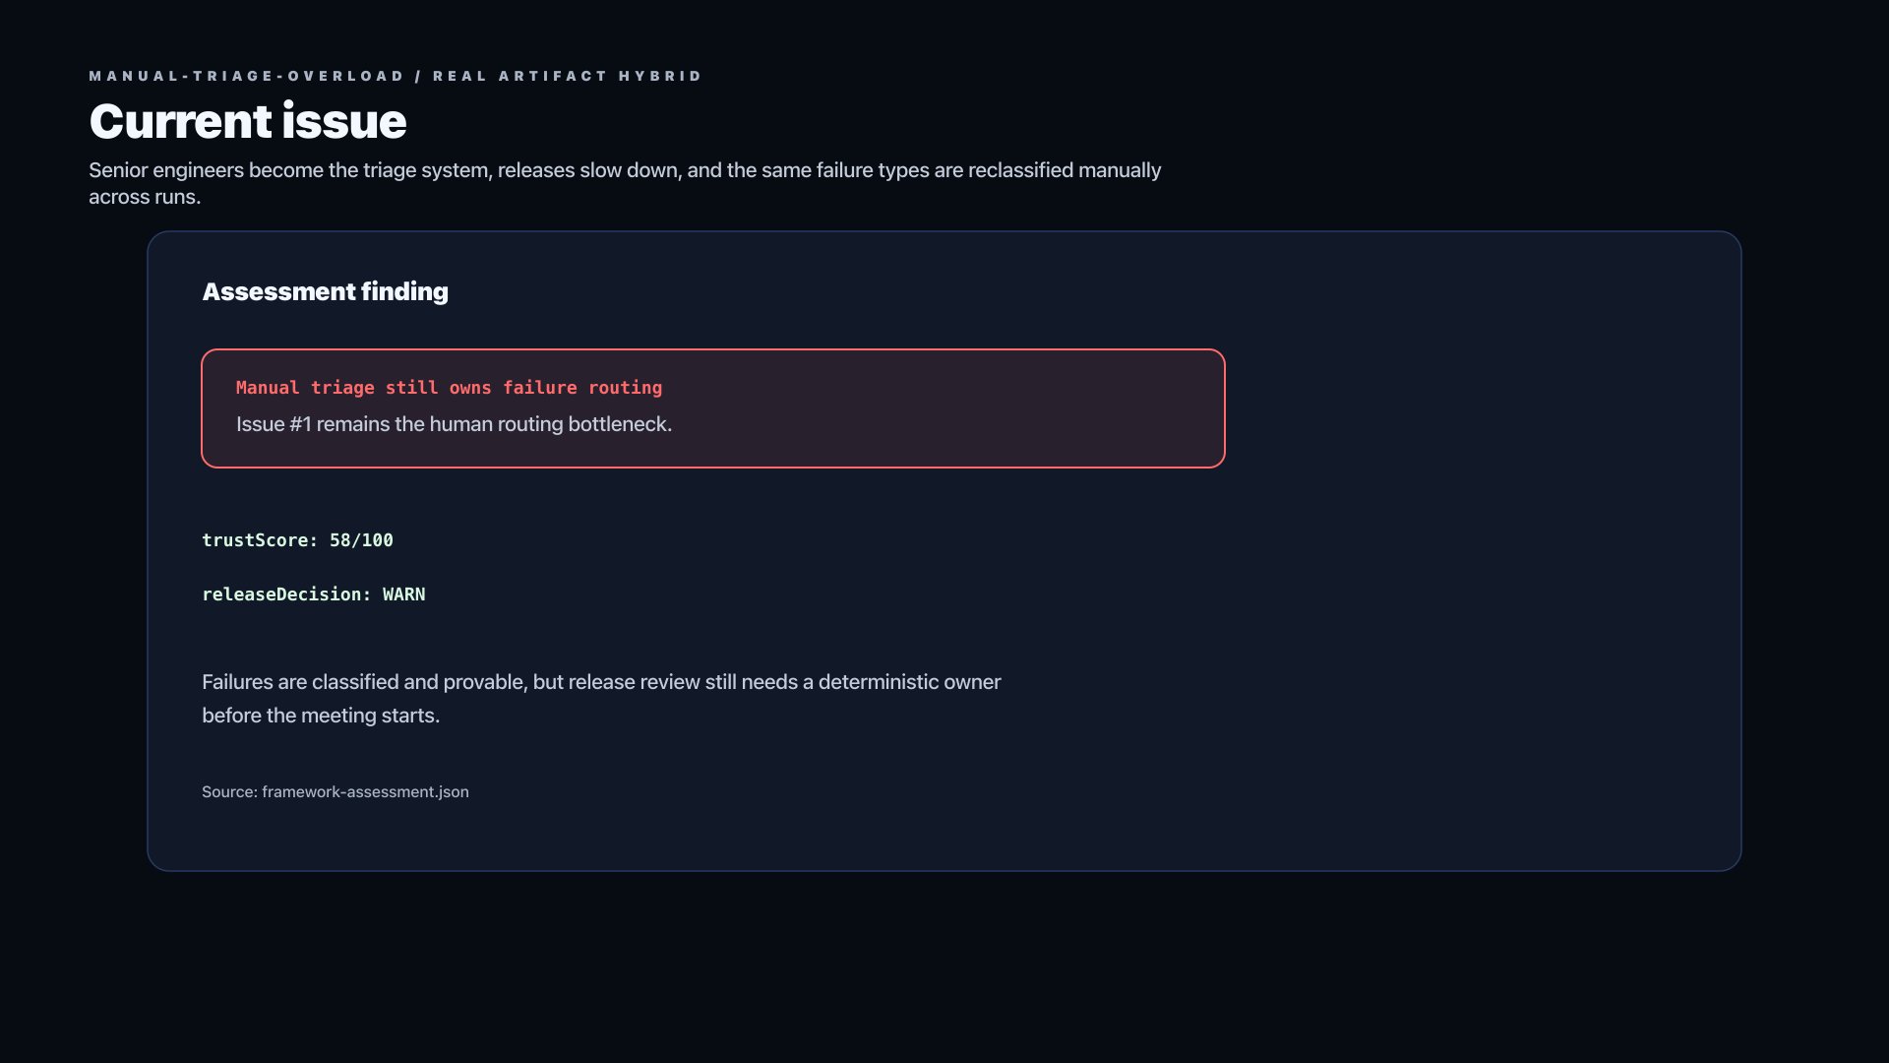
Task: Click the 58/100 score value
Action: point(361,540)
